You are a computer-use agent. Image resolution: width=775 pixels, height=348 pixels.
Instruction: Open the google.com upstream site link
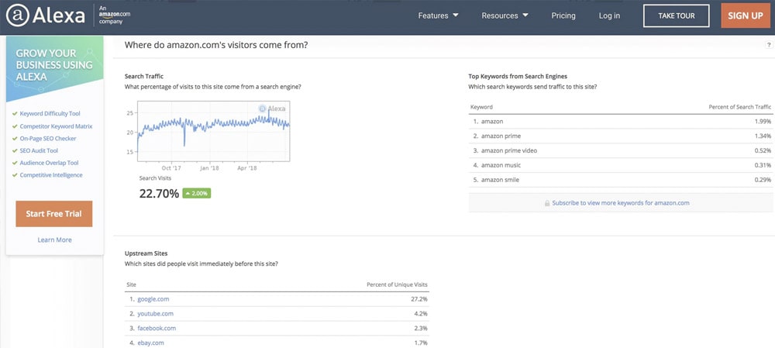pos(153,299)
